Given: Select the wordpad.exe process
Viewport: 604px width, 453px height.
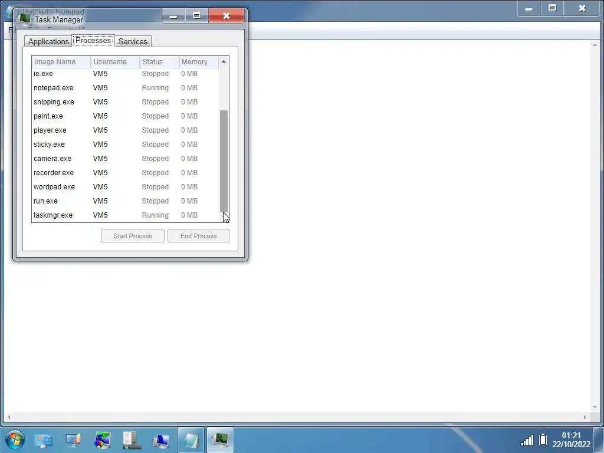Looking at the screenshot, I should [126, 187].
